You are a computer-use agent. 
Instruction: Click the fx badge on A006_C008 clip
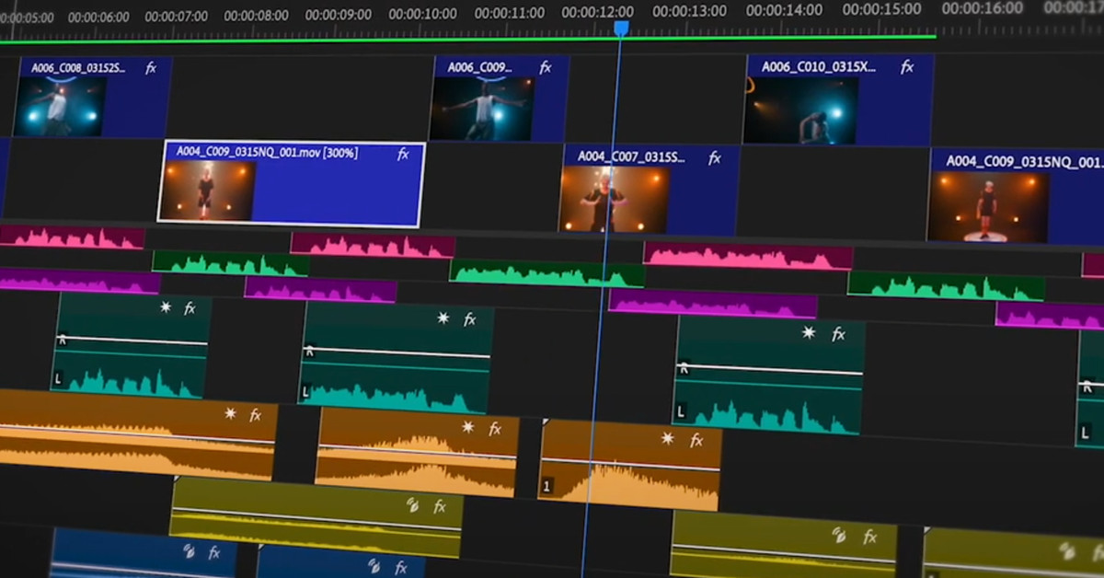pos(151,68)
